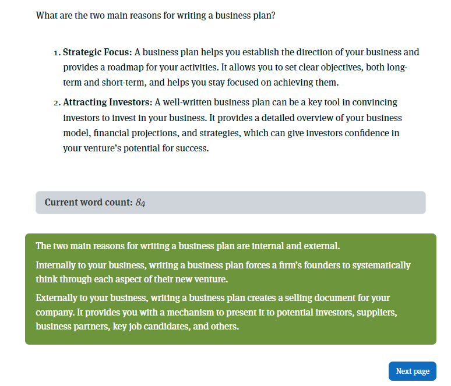Click the word count number 84
Image resolution: width=451 pixels, height=386 pixels.
140,203
